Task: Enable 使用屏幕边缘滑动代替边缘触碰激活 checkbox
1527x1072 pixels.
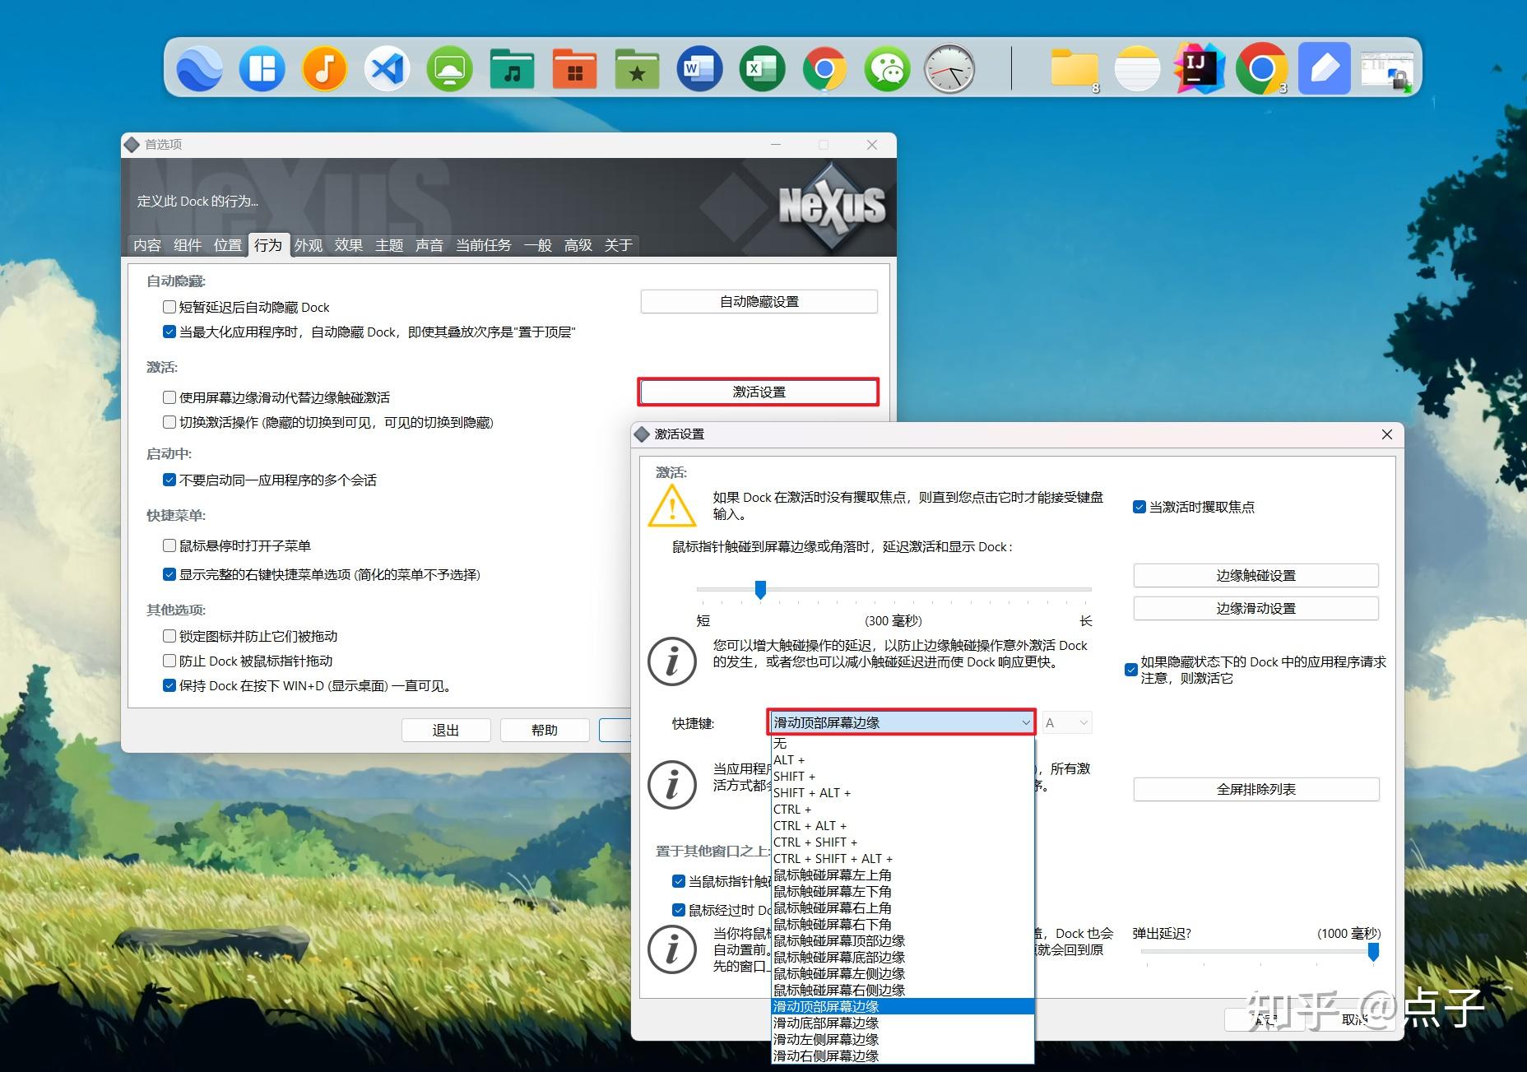Action: point(169,397)
